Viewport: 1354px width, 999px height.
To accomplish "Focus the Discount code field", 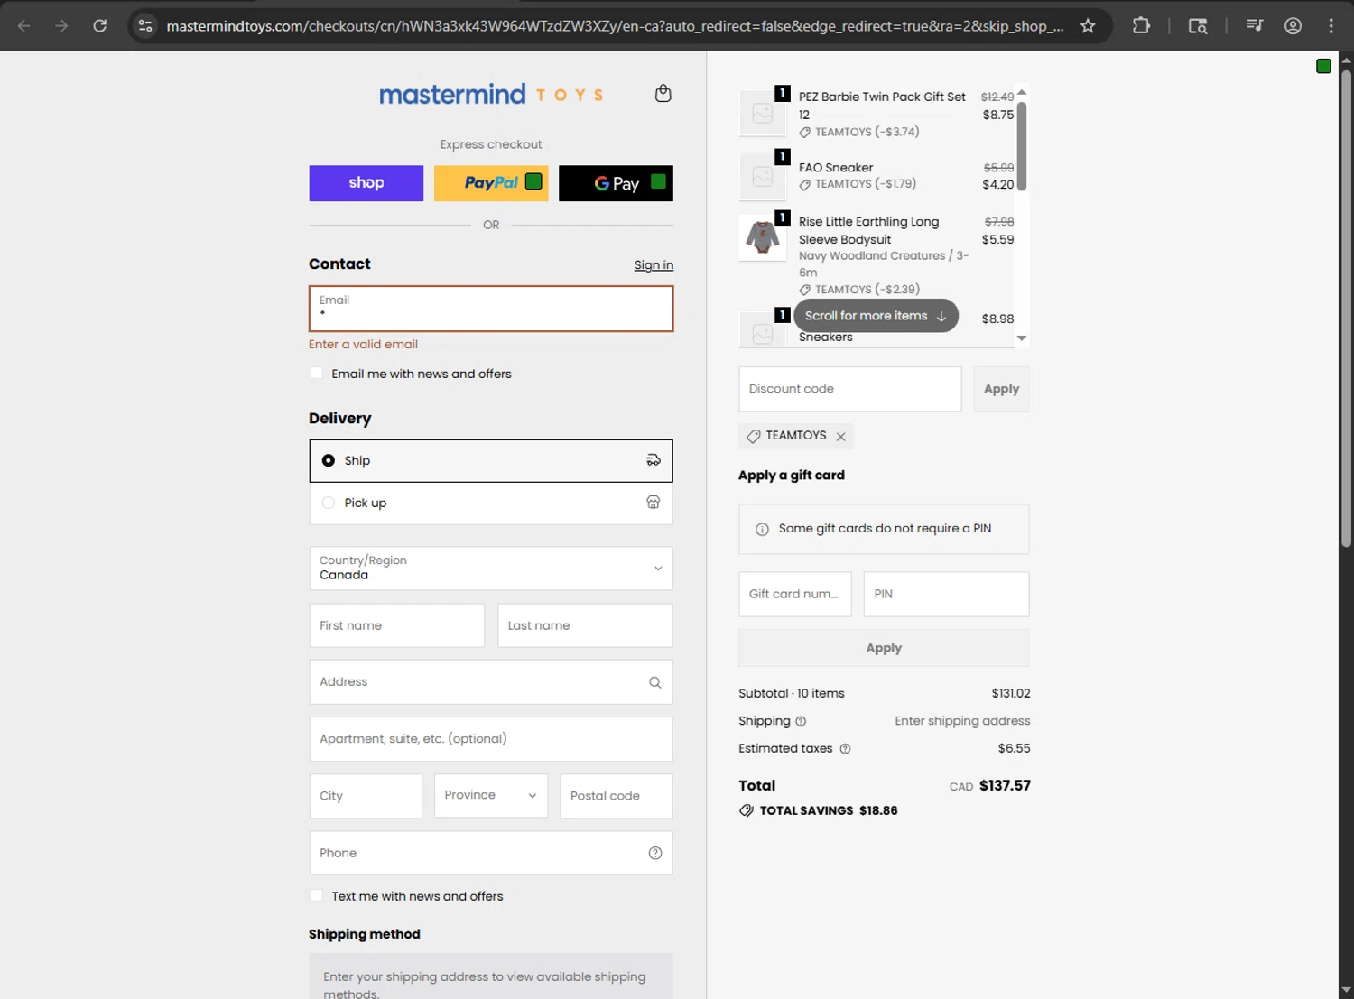I will tap(850, 389).
